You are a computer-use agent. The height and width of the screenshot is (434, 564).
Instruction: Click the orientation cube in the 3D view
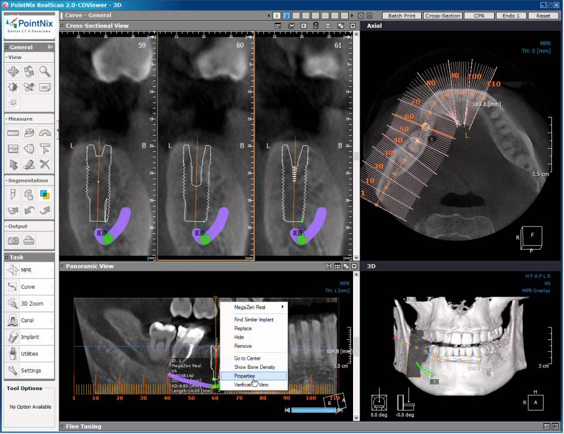(x=536, y=403)
